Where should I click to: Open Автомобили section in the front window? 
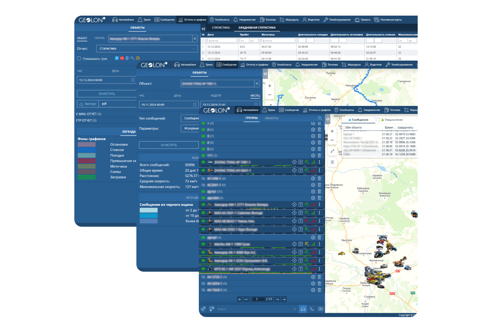pyautogui.click(x=247, y=110)
